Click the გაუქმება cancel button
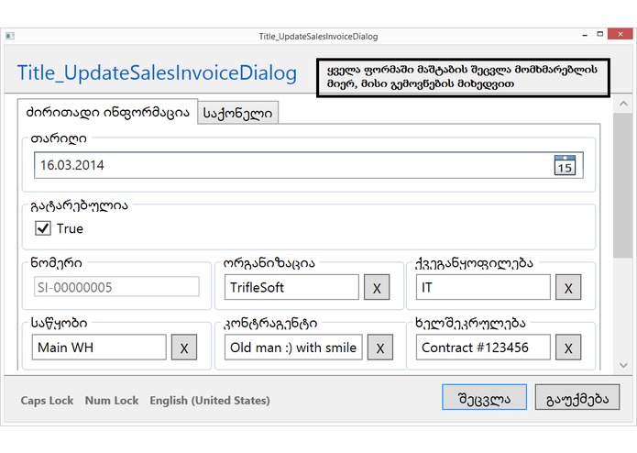Viewport: 637px width, 453px height. coord(577,397)
